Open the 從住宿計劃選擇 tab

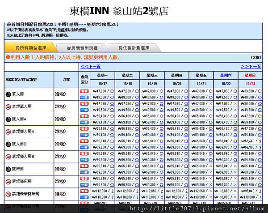(x=134, y=48)
